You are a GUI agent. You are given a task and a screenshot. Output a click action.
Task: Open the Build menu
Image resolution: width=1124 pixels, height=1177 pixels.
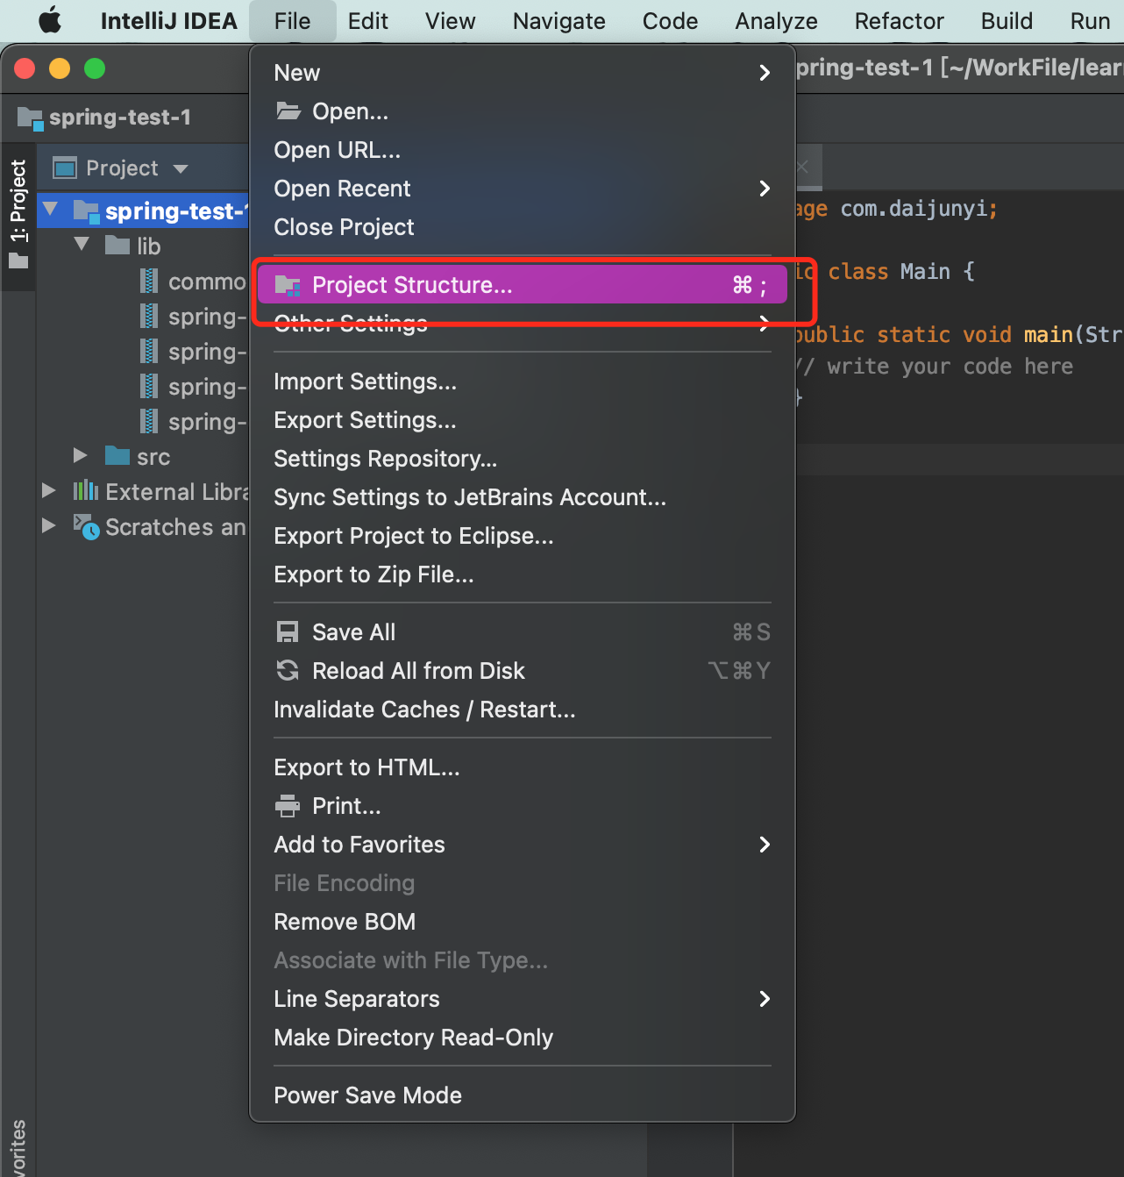point(1007,21)
